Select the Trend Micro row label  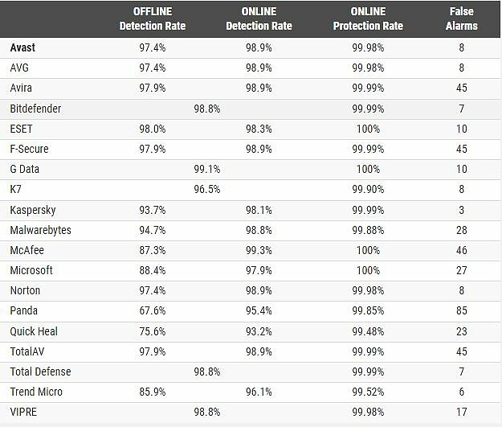pos(36,392)
